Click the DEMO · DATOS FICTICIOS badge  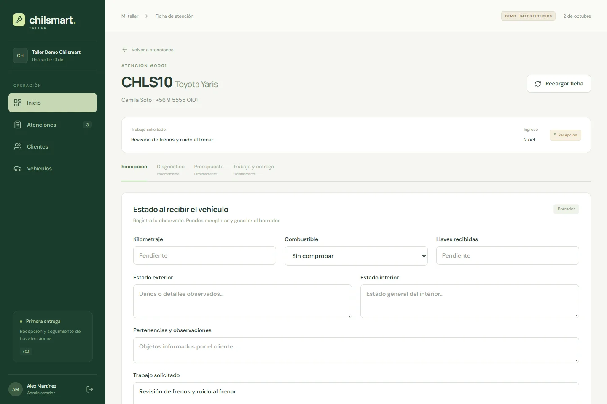[x=528, y=16]
